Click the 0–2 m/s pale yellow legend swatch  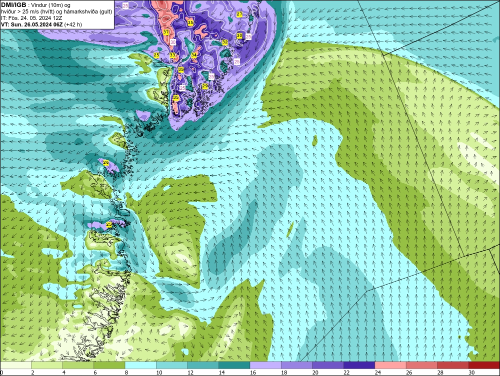coord(15,365)
